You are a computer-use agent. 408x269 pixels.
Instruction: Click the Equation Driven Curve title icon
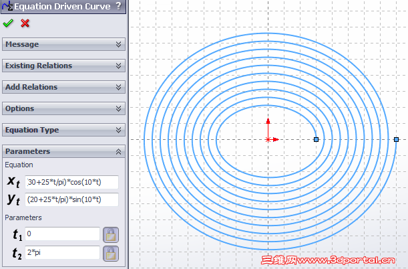(x=7, y=6)
